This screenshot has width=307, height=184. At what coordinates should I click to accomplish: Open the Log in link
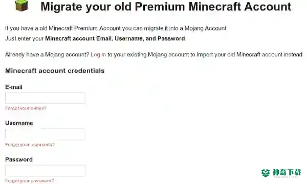coord(98,55)
